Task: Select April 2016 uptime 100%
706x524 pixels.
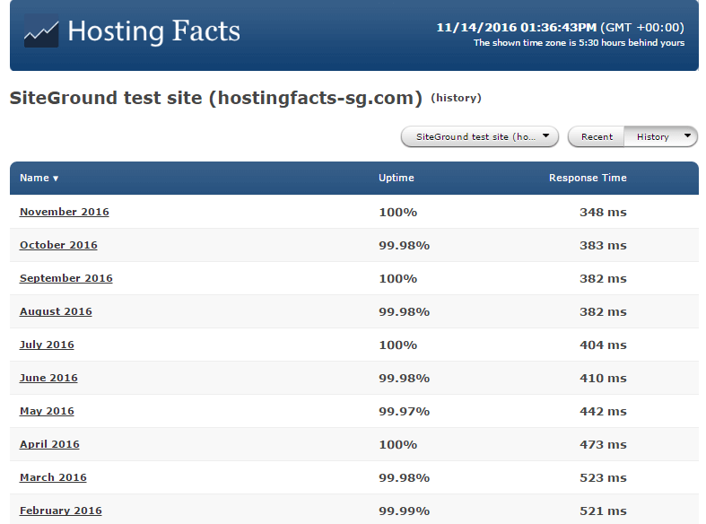Action: pos(398,445)
